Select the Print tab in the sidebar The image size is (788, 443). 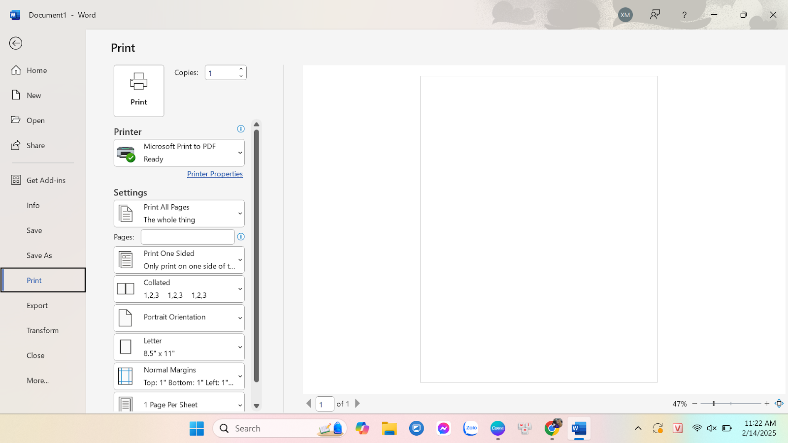click(43, 280)
